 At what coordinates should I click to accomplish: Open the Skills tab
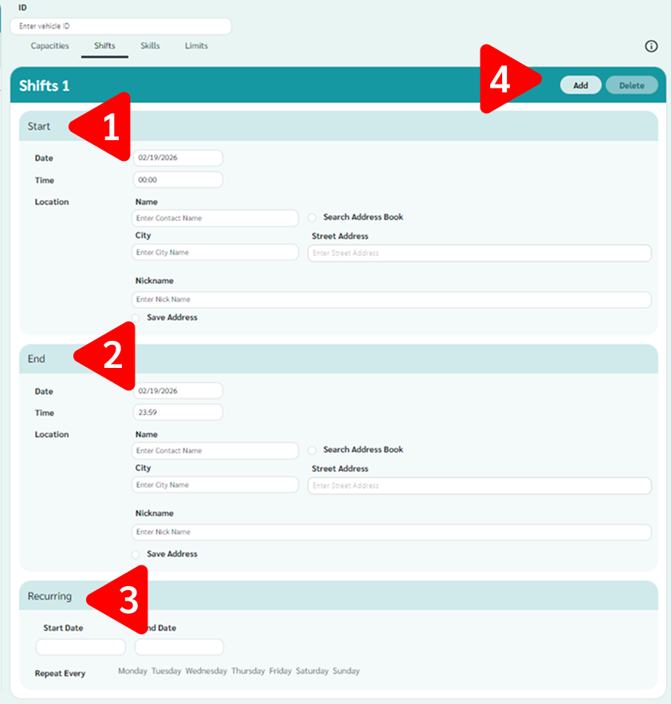click(150, 46)
